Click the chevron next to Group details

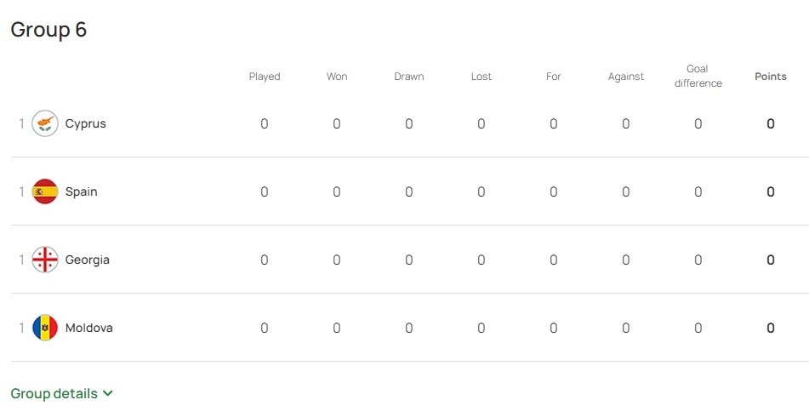107,393
